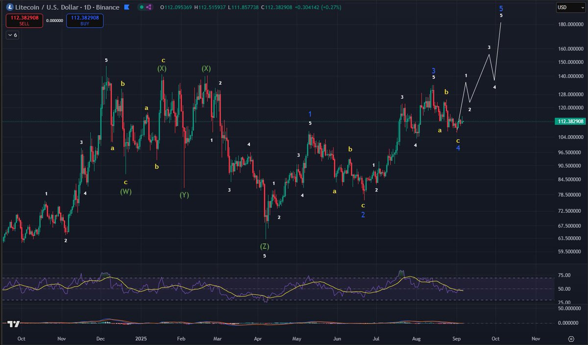Select the green (Z) wave label
Image resolution: width=588 pixels, height=345 pixels.
tap(265, 246)
